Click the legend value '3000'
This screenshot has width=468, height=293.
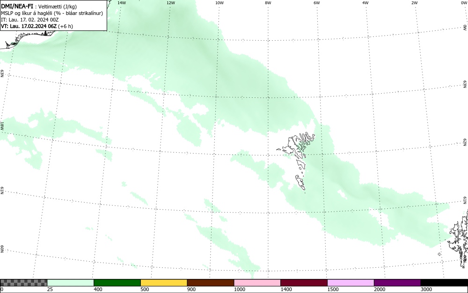[x=426, y=289]
